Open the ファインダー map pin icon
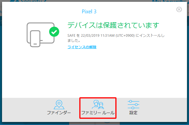The width and height of the screenshot is (189, 125). tap(59, 105)
